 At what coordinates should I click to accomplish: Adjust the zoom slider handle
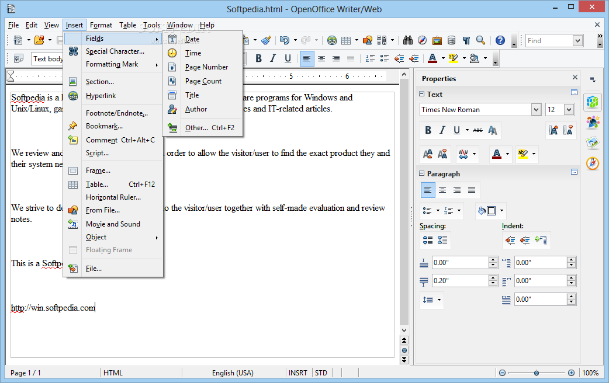coord(537,373)
